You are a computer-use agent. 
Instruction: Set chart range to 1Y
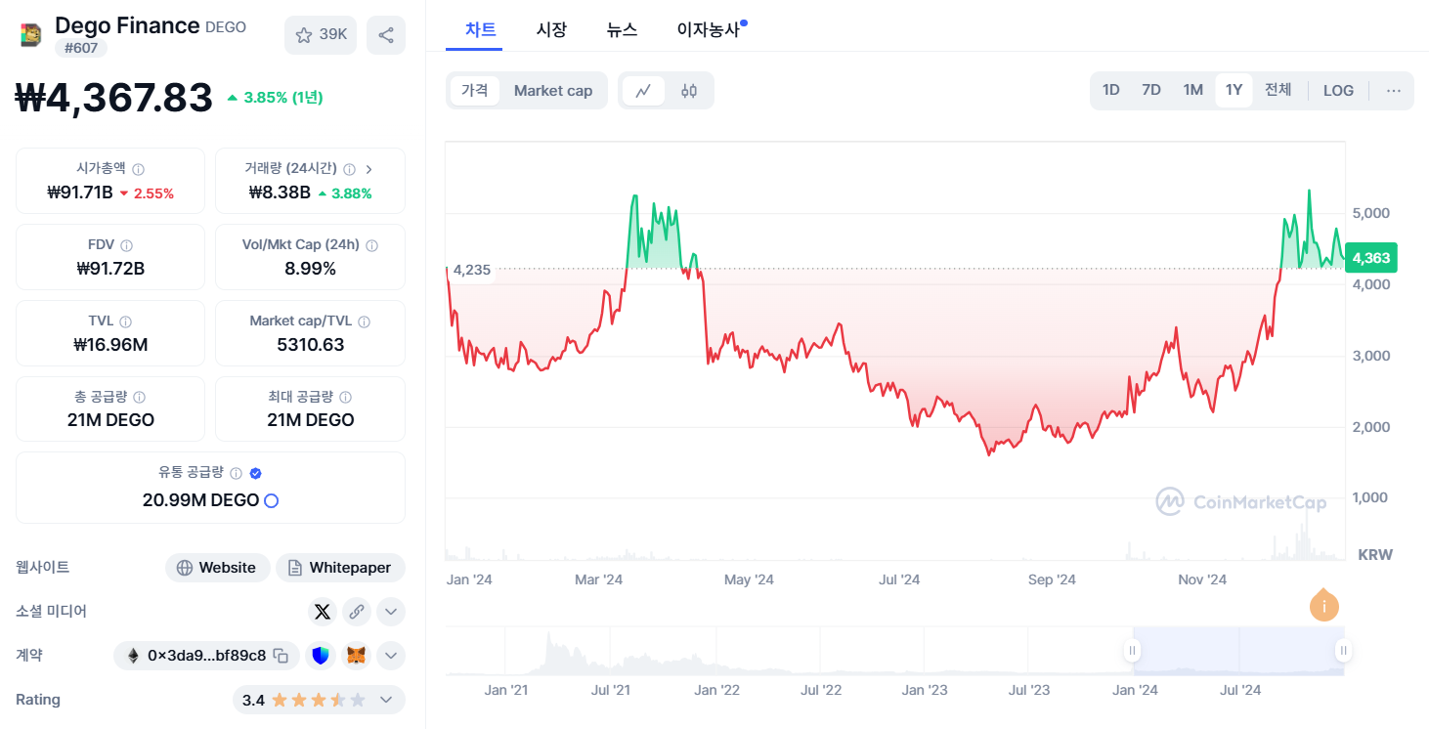[1234, 91]
